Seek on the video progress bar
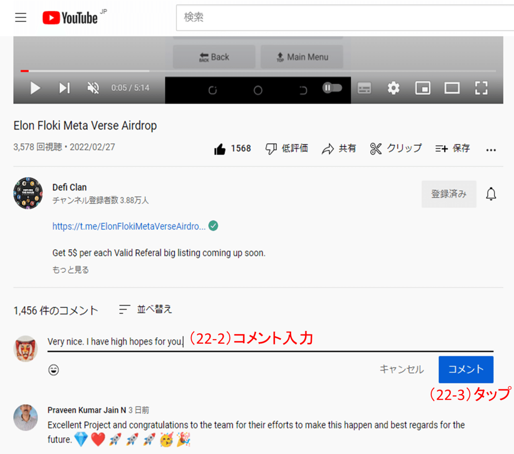The height and width of the screenshot is (454, 514). tap(258, 71)
